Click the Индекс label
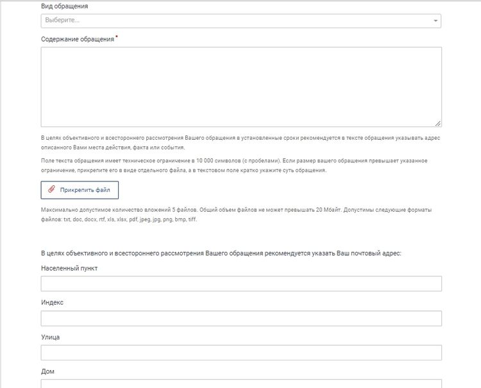This screenshot has height=388, width=481. (52, 303)
